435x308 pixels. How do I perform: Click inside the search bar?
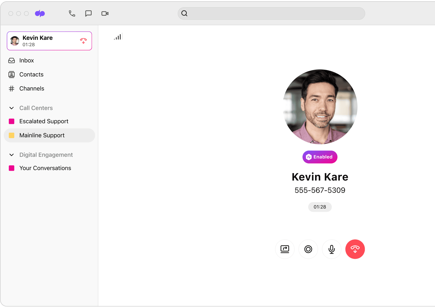(271, 13)
